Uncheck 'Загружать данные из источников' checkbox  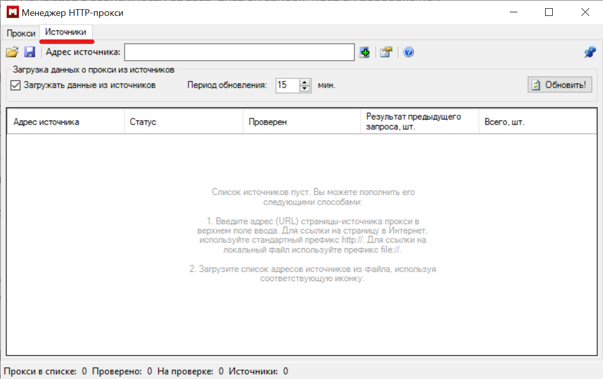[x=15, y=85]
